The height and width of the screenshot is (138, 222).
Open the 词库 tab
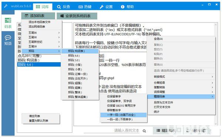(43, 7)
